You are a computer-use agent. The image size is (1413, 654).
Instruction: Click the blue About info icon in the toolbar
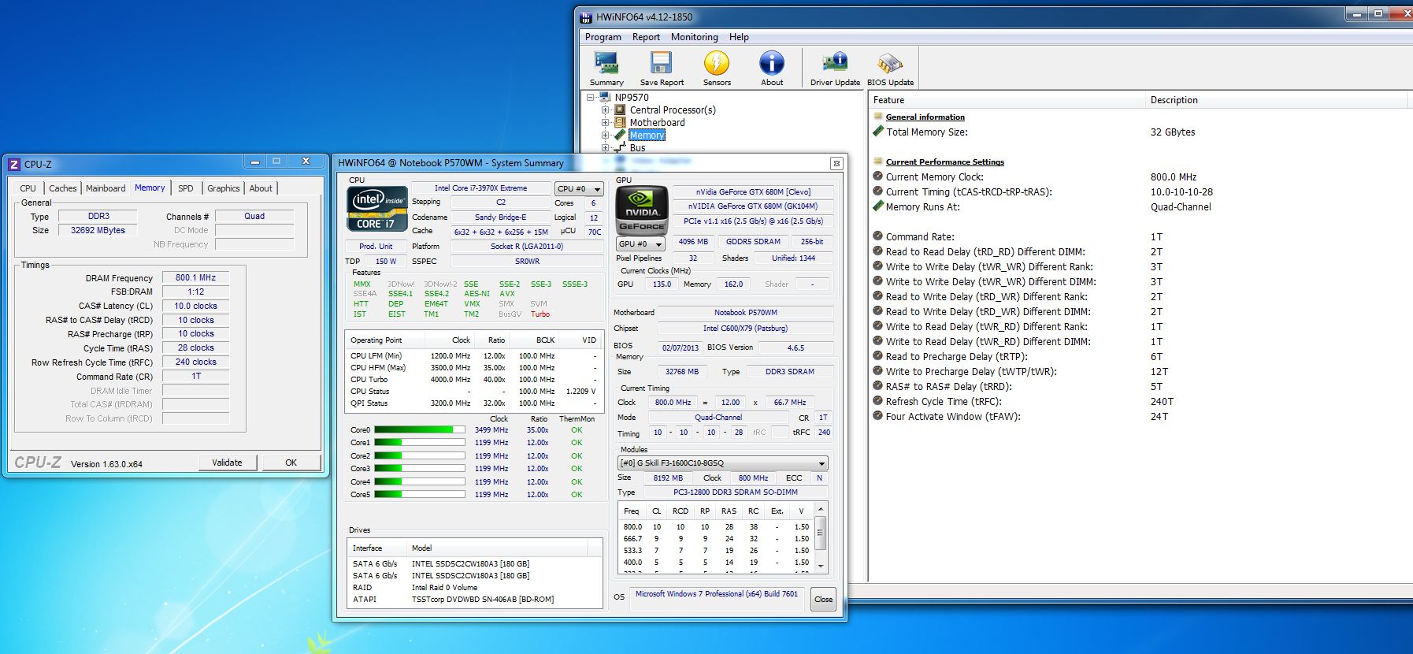[x=772, y=63]
